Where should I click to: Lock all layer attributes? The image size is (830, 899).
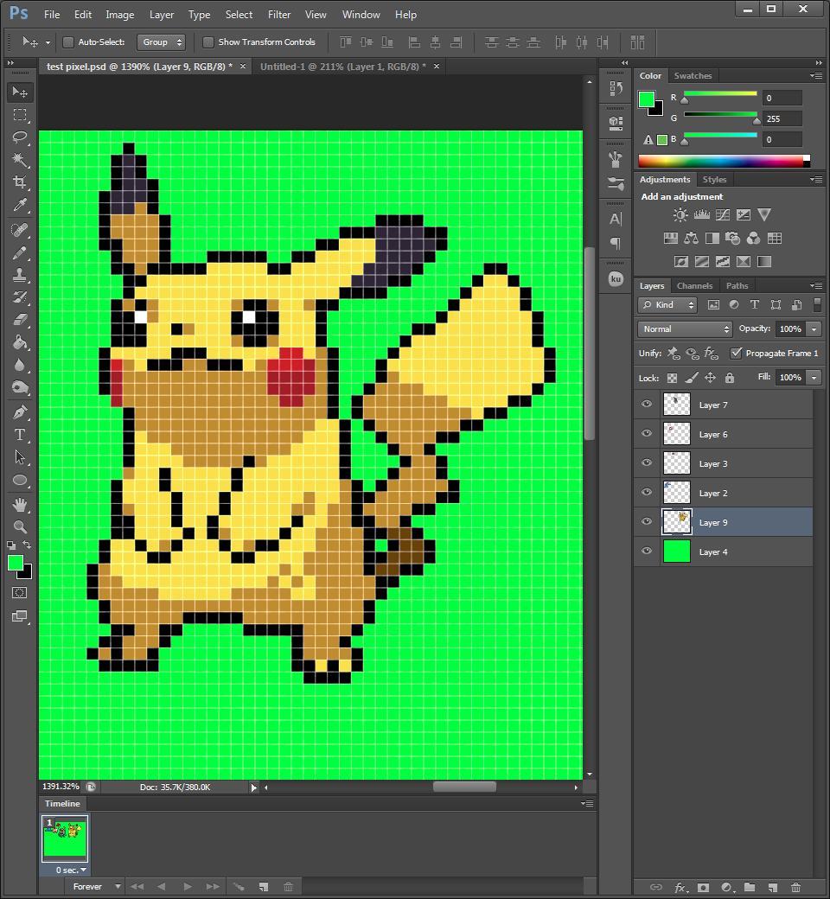coord(730,378)
